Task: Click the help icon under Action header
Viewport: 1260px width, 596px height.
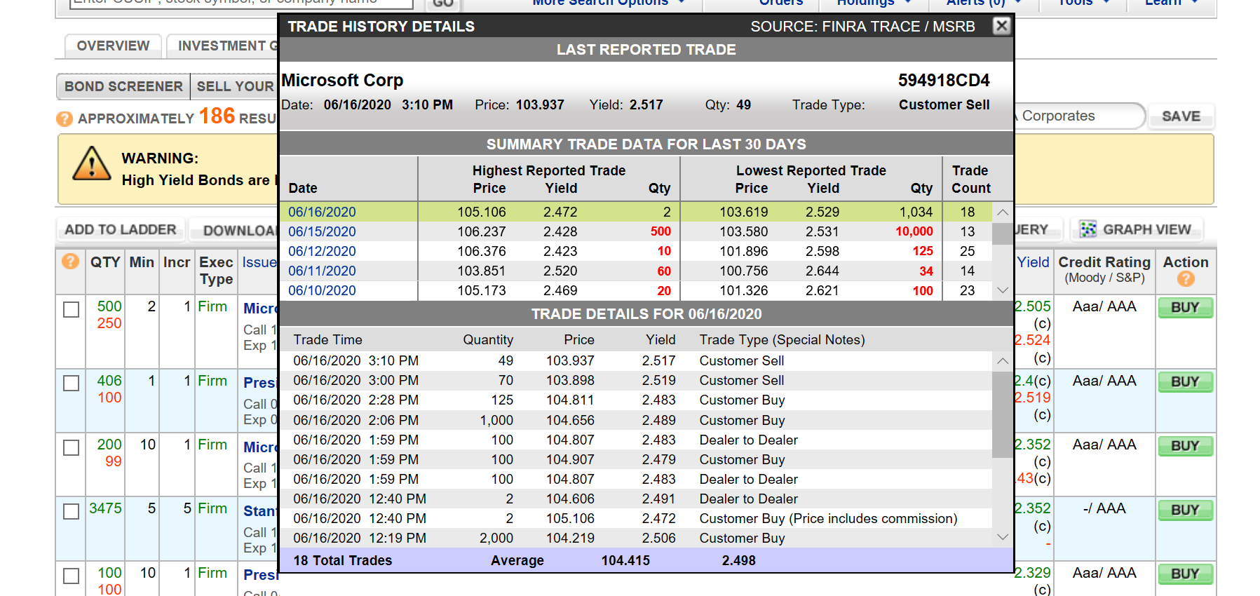Action: click(x=1186, y=279)
